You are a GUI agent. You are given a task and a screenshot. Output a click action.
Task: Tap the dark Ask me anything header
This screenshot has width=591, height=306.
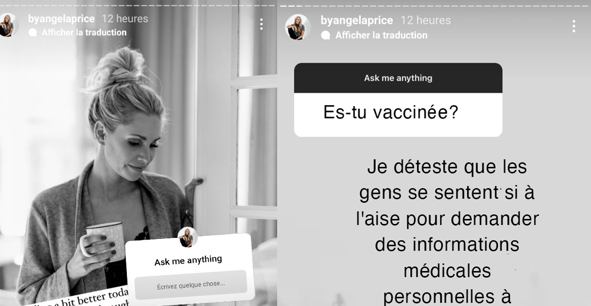[x=398, y=78]
